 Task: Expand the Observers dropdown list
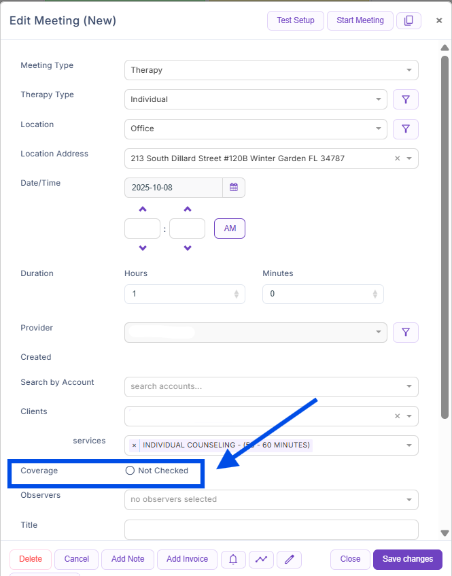click(271, 500)
